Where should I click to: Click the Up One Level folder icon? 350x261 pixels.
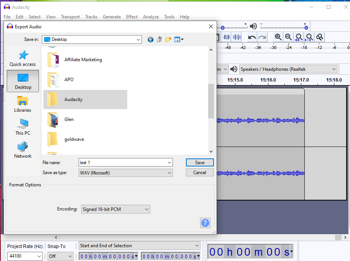pyautogui.click(x=159, y=40)
